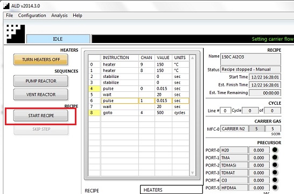Click the 'cycles' units cell
Viewport: 294px width, 194px height.
tap(180, 113)
